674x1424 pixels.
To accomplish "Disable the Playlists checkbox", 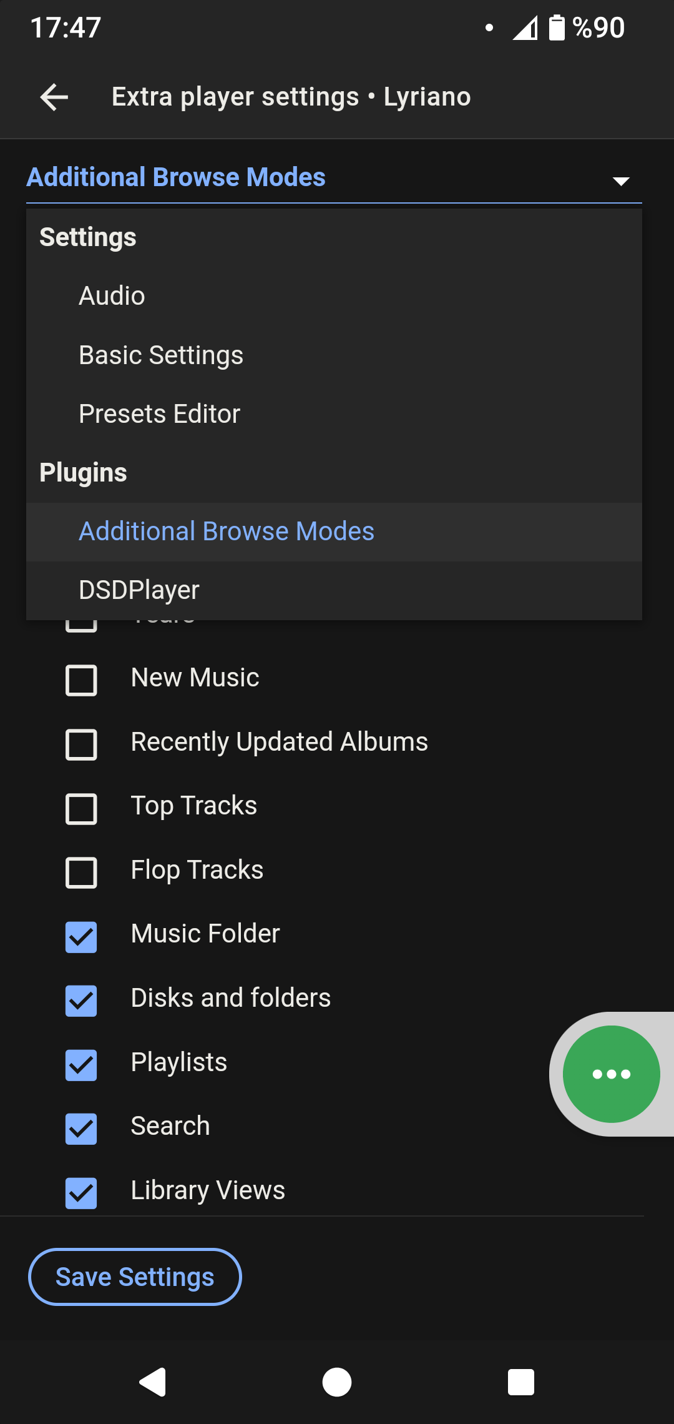I will pyautogui.click(x=81, y=1065).
